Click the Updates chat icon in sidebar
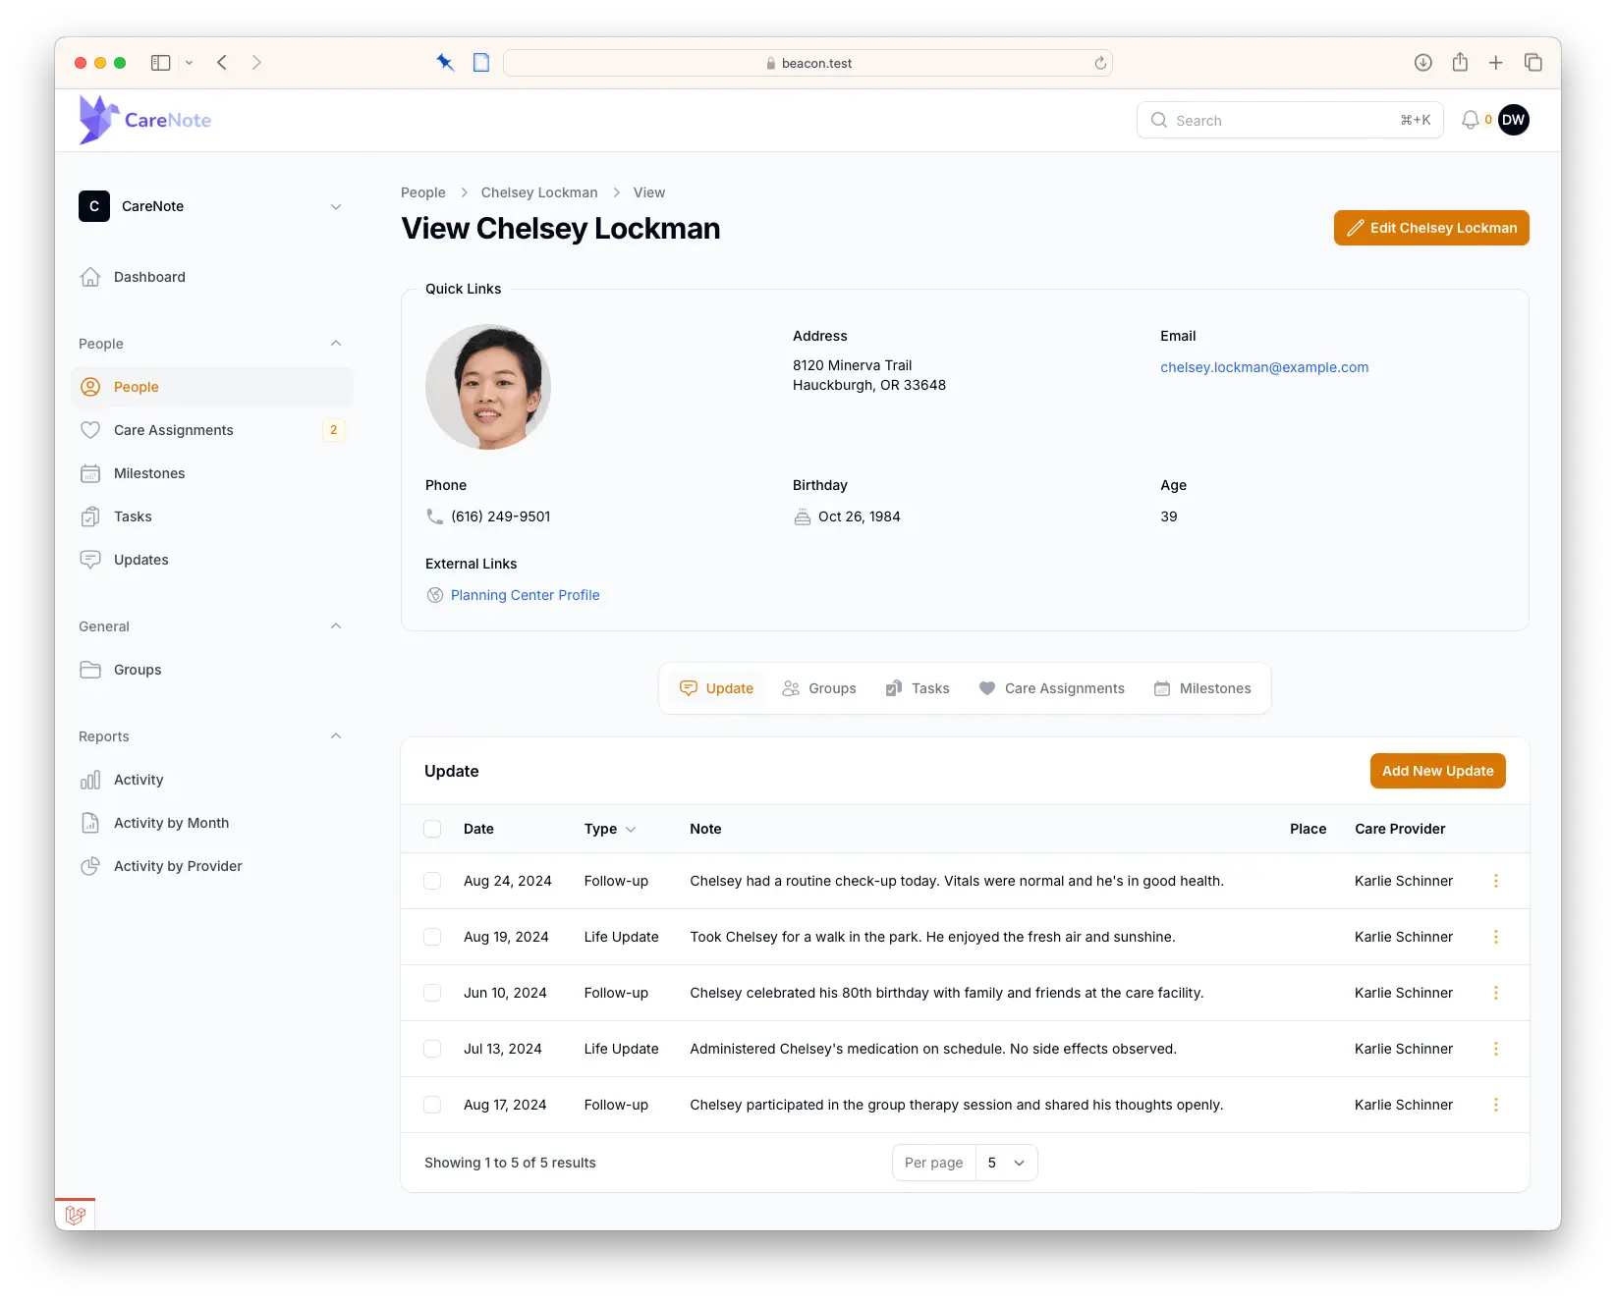Image resolution: width=1616 pixels, height=1303 pixels. pyautogui.click(x=90, y=560)
